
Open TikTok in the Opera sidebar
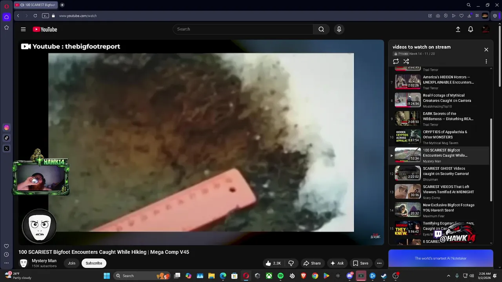click(x=6, y=138)
